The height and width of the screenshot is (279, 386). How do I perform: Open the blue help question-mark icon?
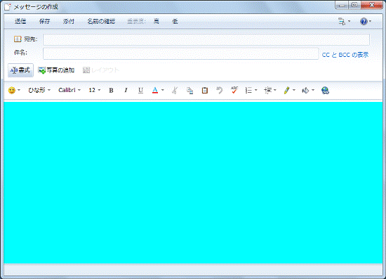364,22
